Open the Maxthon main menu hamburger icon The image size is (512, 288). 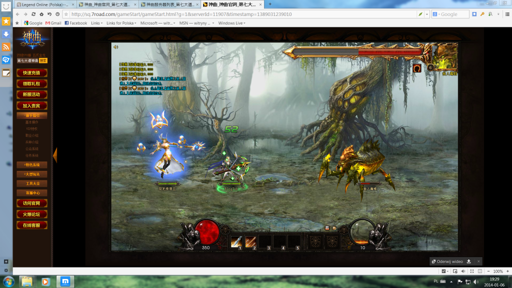pos(507,14)
